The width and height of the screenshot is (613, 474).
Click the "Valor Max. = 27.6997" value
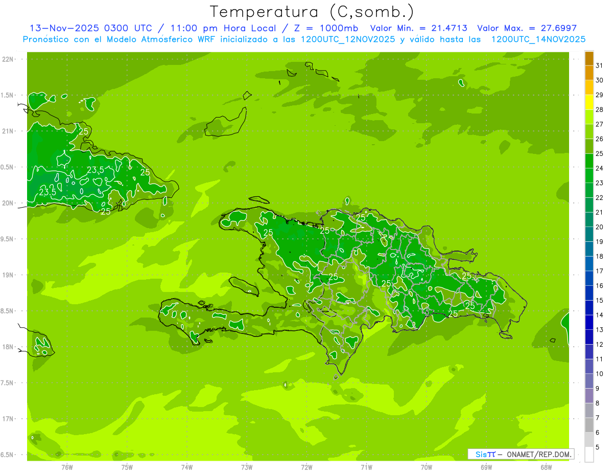(527, 28)
